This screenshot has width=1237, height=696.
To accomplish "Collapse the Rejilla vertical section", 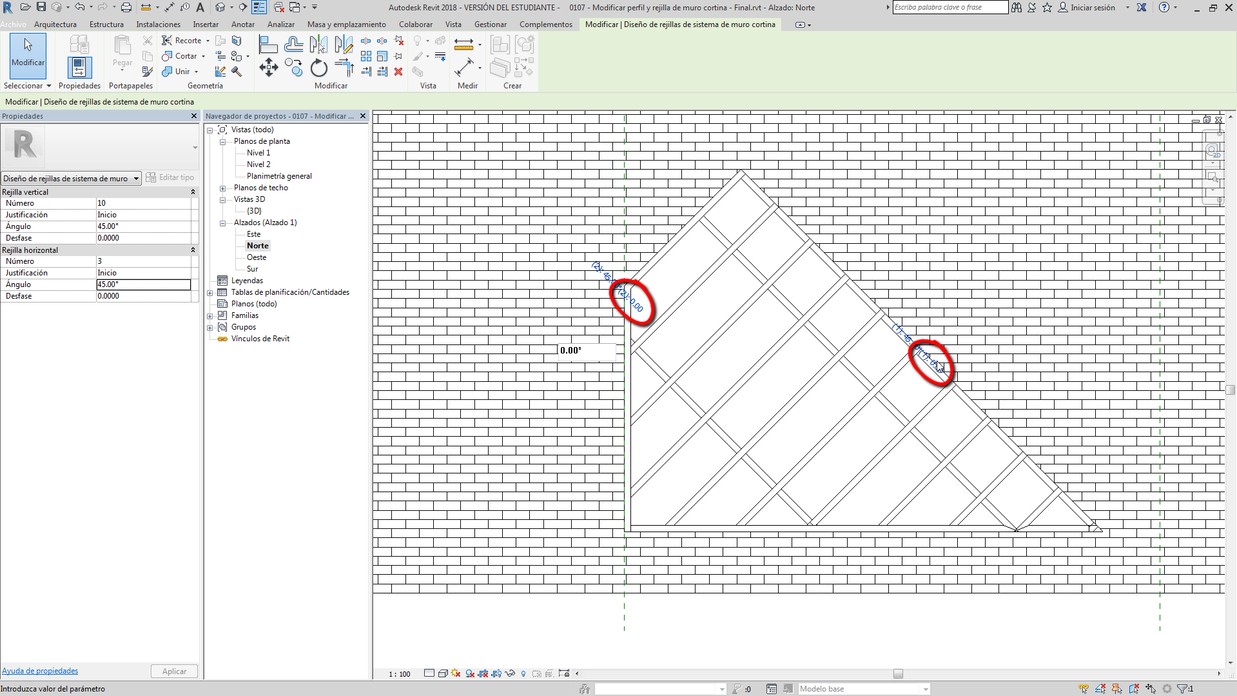I will coord(193,192).
